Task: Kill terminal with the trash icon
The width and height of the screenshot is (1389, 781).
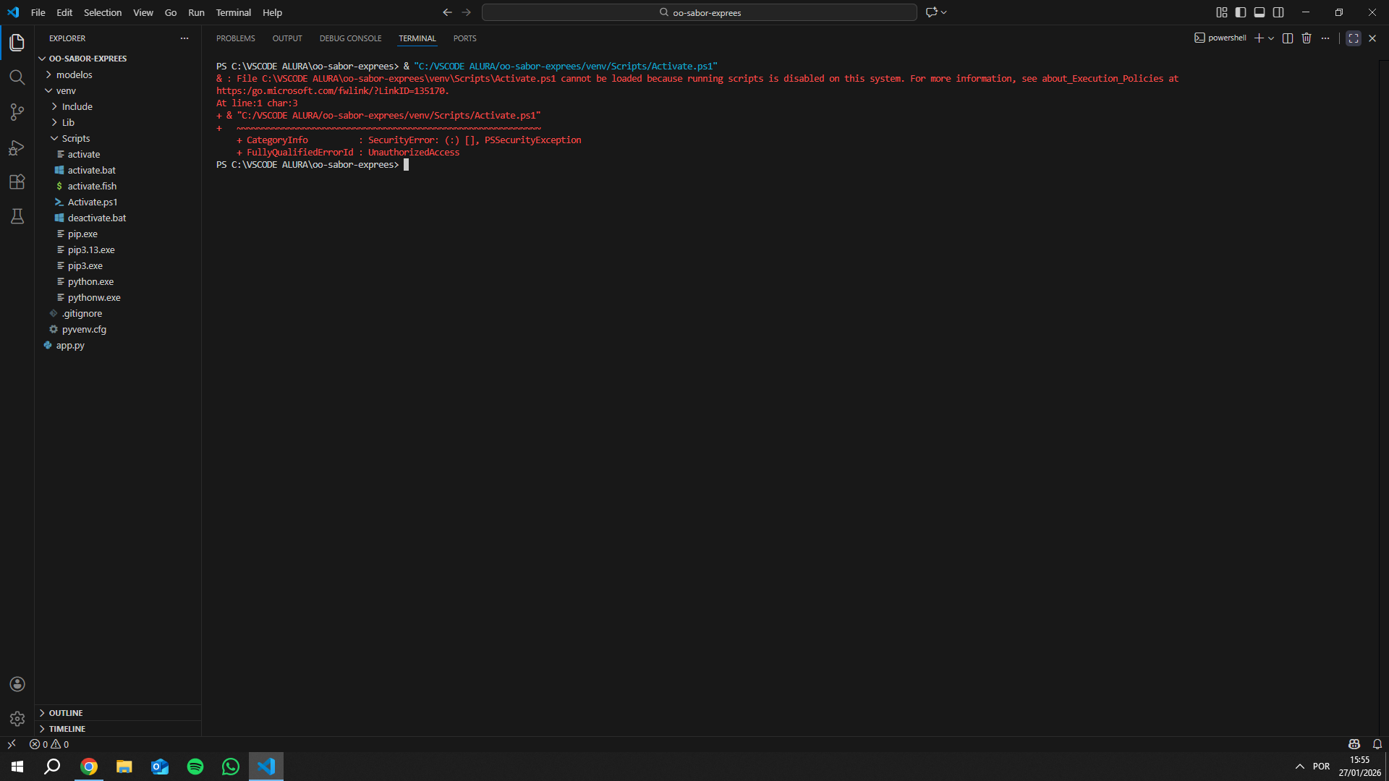Action: click(1307, 38)
